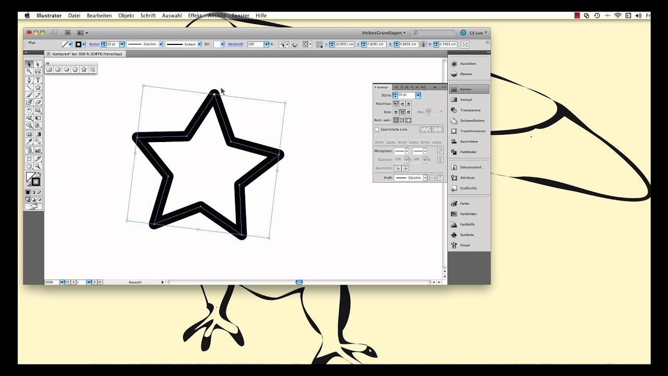Choose the miter join Ecke option

coord(396,112)
